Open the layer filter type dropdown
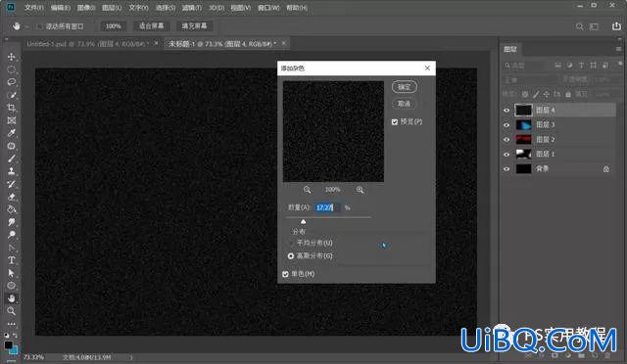The width and height of the screenshot is (627, 364). pyautogui.click(x=525, y=66)
